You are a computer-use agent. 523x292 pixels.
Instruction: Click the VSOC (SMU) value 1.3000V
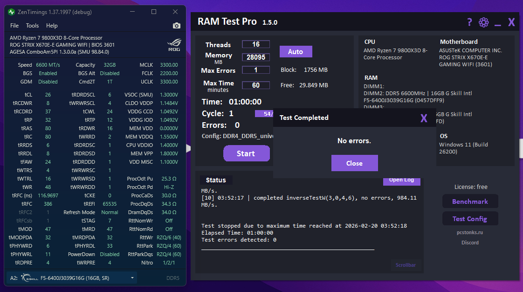point(169,95)
